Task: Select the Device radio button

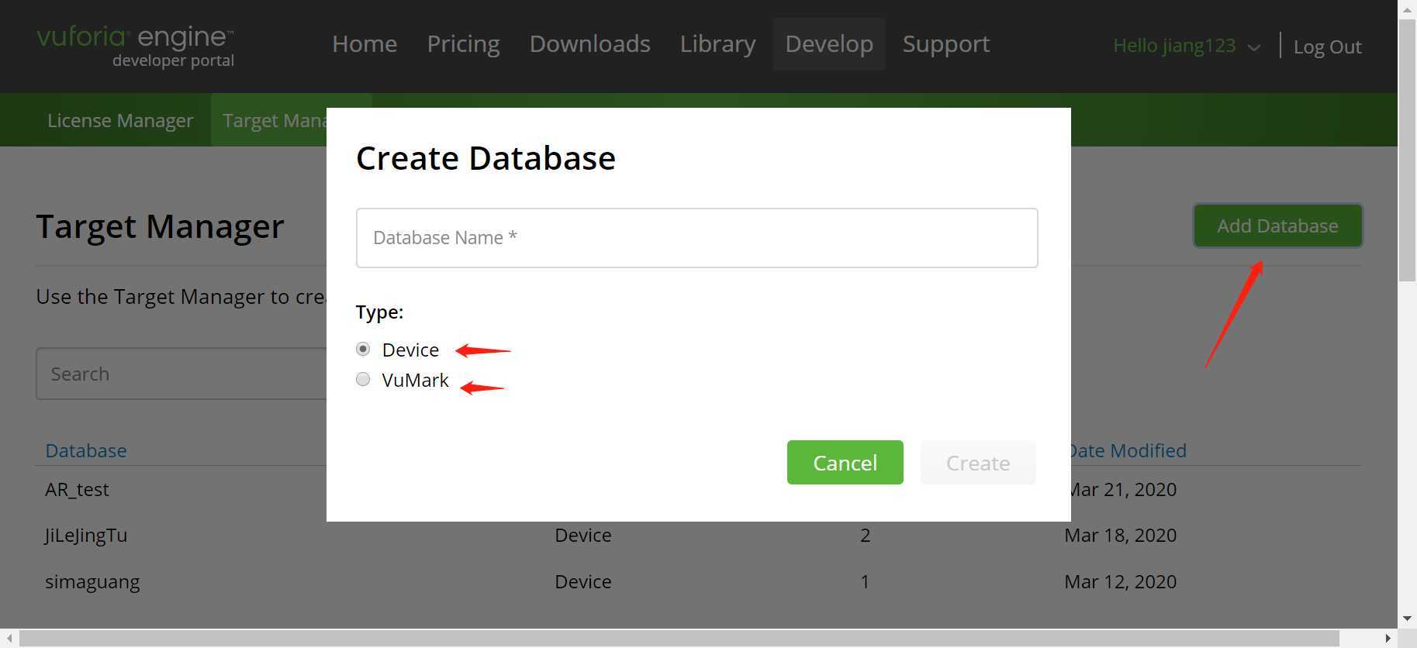Action: pos(363,349)
